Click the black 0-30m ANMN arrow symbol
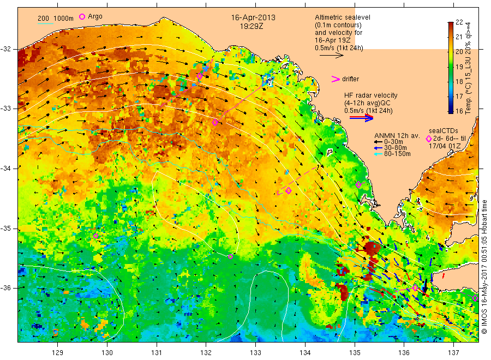Screen dimensions: 491x360 [378, 142]
